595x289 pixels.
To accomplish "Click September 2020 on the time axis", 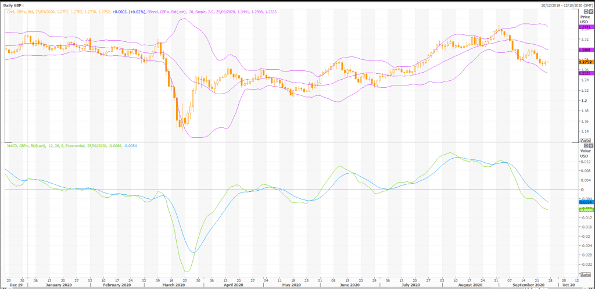I will pos(528,285).
